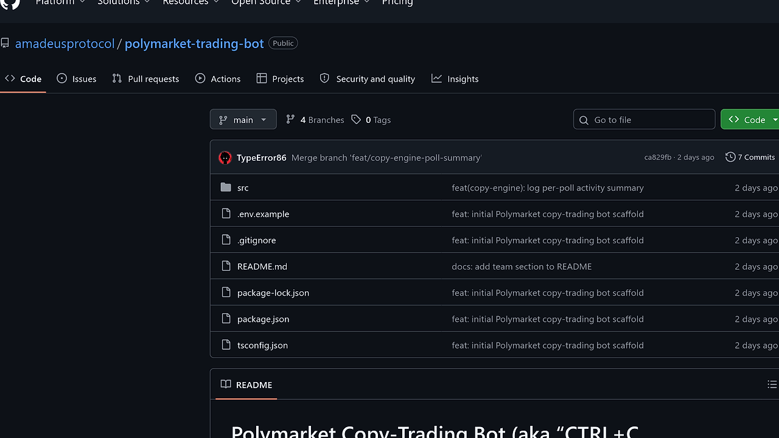Viewport: 779px width, 438px height.
Task: Open the Pricing link
Action: (397, 2)
